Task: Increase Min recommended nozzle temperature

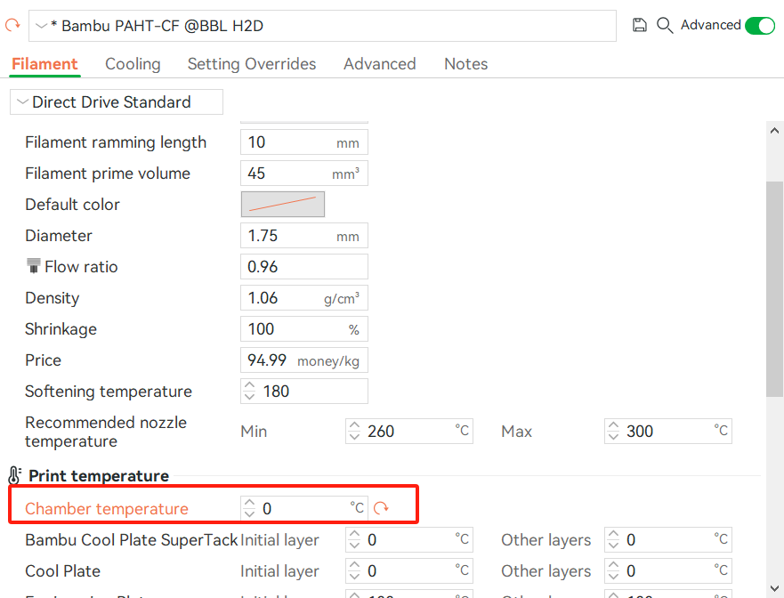Action: click(x=354, y=425)
